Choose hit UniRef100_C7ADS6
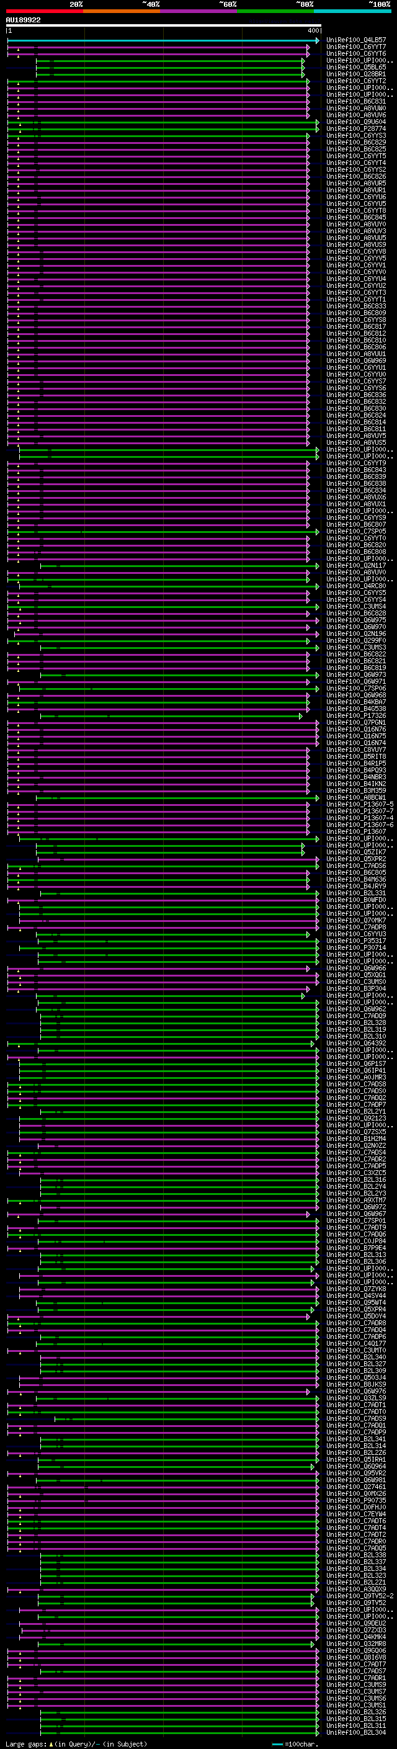Viewport: 397px width, 1749px height. pyautogui.click(x=356, y=866)
